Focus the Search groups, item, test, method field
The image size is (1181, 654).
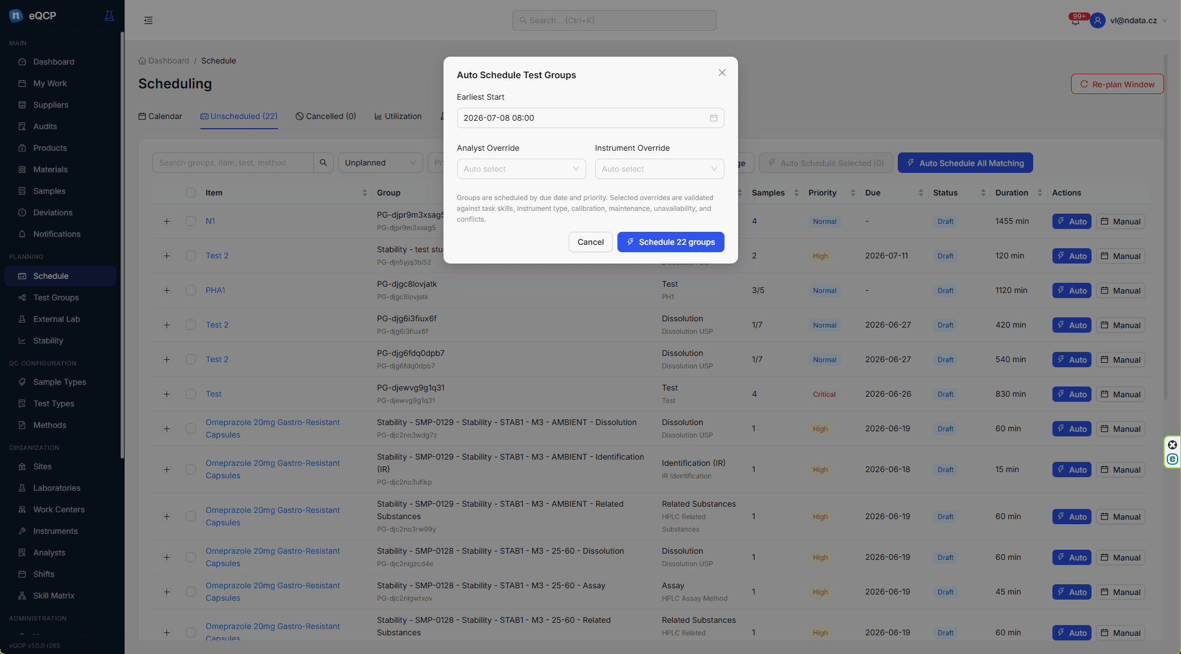233,163
